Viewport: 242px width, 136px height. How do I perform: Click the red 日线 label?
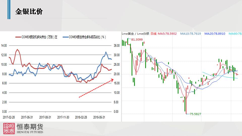pyautogui.click(x=154, y=33)
